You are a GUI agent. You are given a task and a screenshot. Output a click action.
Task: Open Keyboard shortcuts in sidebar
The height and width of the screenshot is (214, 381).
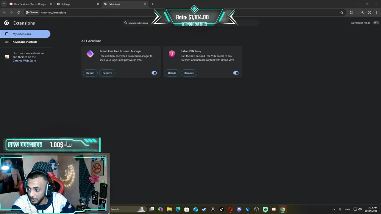(25, 42)
